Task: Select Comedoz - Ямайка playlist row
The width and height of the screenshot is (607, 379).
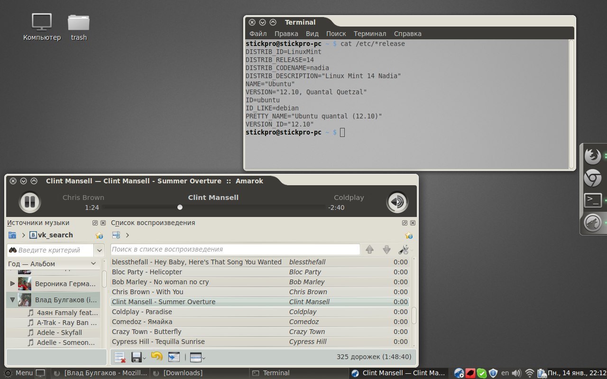Action: tap(260, 322)
